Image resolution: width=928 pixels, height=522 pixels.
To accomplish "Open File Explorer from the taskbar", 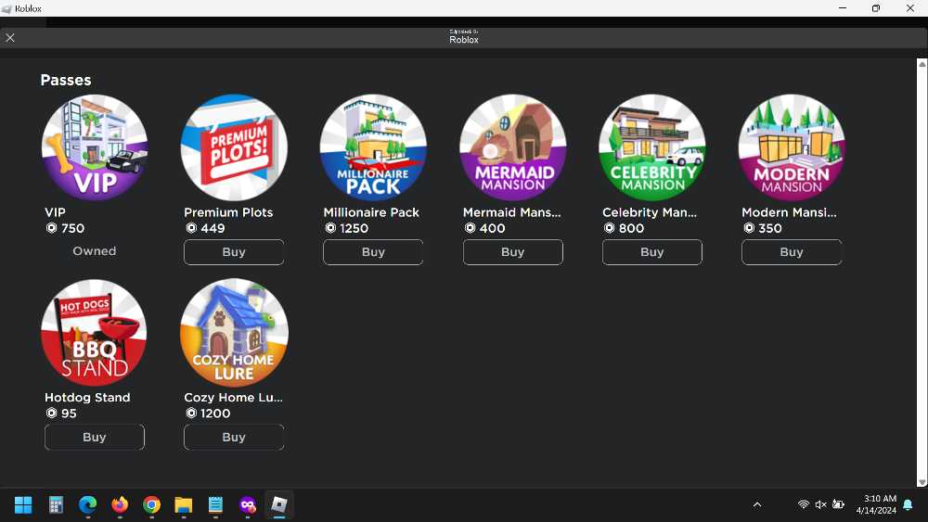I will point(184,505).
